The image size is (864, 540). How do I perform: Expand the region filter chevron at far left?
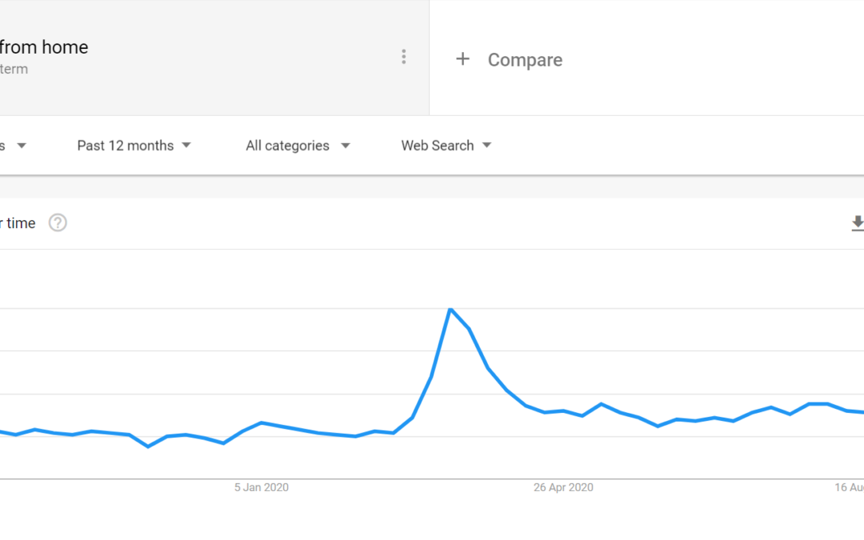[x=22, y=146]
